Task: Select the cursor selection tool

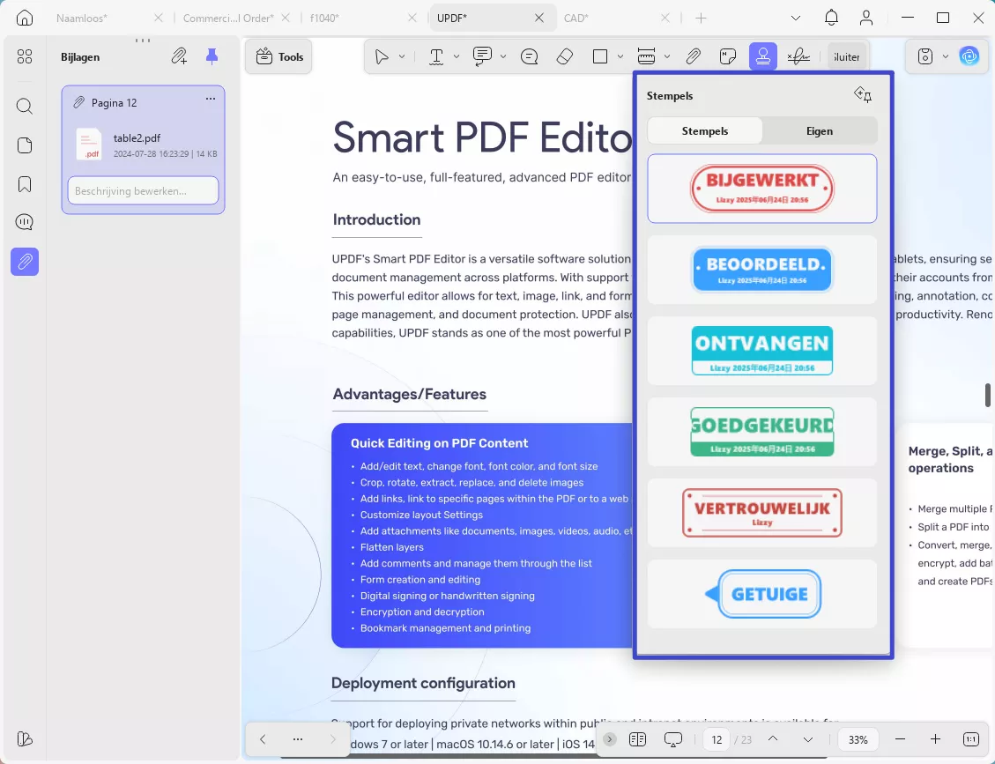Action: coord(382,57)
